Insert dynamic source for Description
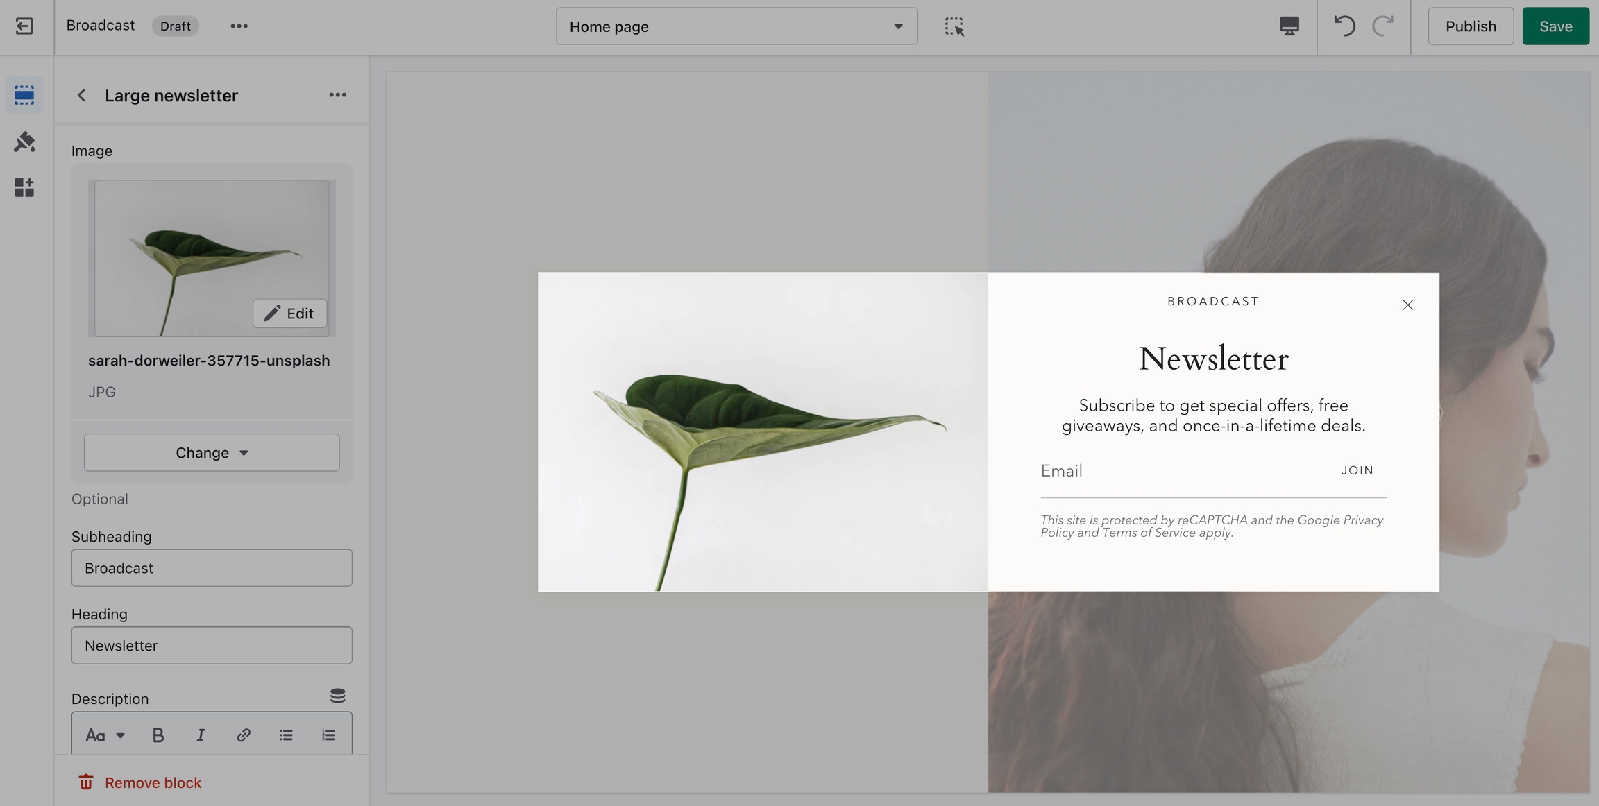The width and height of the screenshot is (1599, 806). pyautogui.click(x=337, y=696)
